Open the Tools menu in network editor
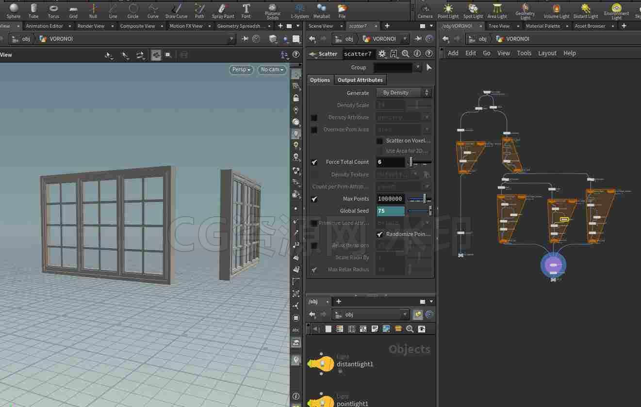The image size is (641, 407). tap(524, 53)
